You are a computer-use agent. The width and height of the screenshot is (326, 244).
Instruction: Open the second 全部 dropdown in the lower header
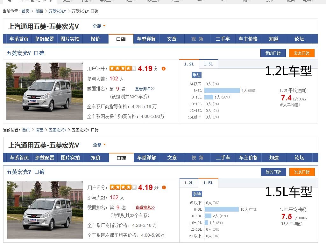click(x=100, y=145)
